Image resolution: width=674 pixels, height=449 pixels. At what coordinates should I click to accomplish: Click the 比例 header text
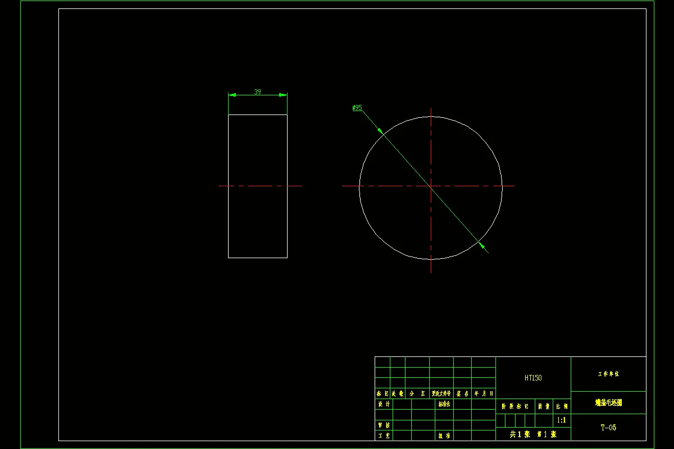pyautogui.click(x=562, y=406)
